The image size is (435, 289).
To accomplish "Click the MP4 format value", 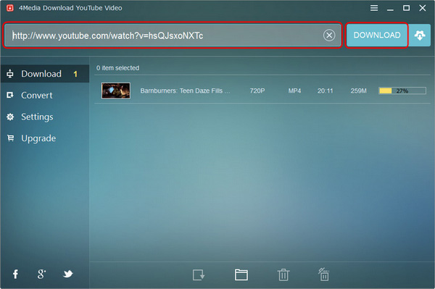I will pyautogui.click(x=294, y=91).
